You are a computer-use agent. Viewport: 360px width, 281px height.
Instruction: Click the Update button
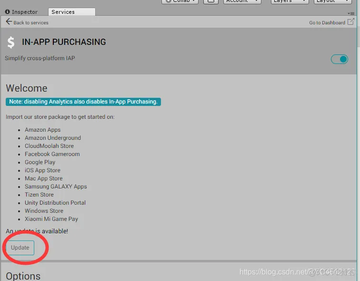[x=20, y=248]
